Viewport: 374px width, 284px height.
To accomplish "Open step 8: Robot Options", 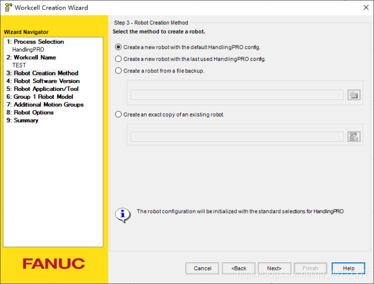I will pyautogui.click(x=30, y=112).
